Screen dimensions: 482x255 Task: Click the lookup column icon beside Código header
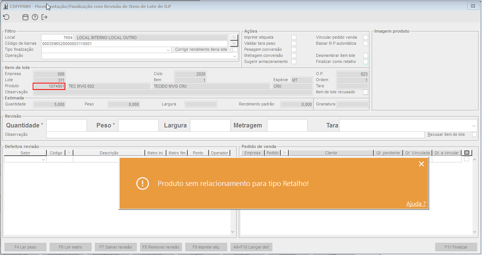(x=69, y=153)
